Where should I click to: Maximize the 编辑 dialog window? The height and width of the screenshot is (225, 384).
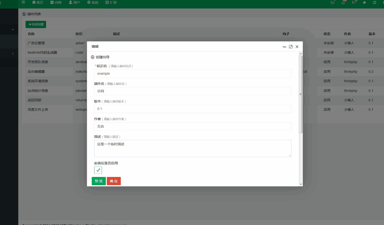291,47
